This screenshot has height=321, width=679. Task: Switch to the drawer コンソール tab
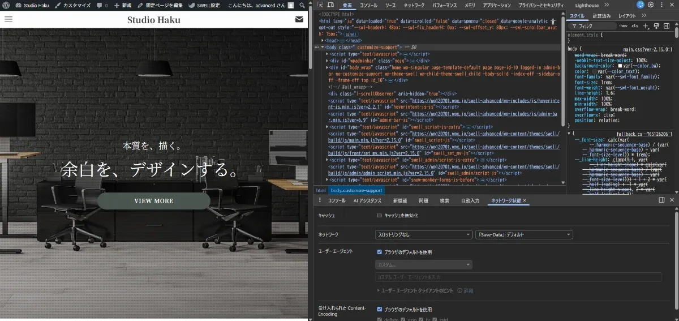[336, 200]
